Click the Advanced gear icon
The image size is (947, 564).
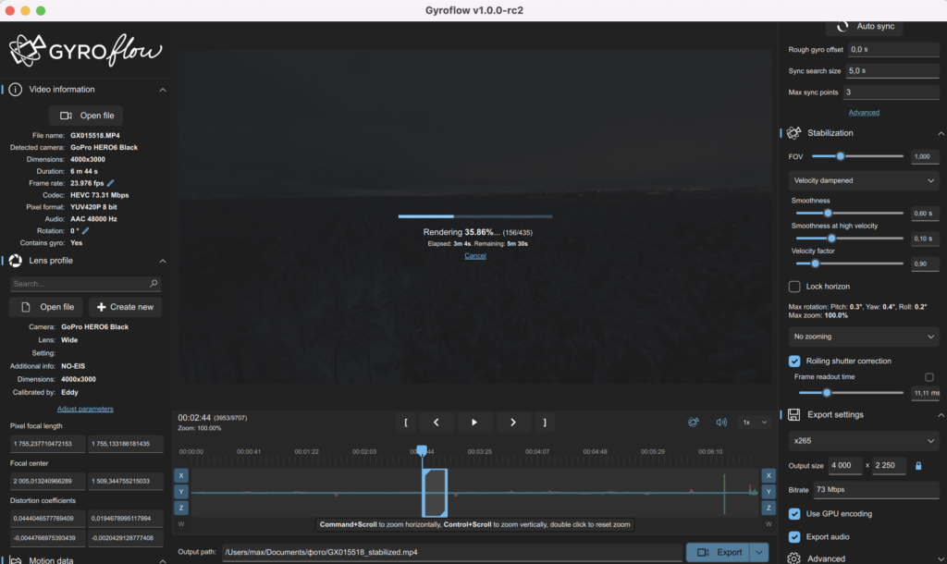[794, 558]
